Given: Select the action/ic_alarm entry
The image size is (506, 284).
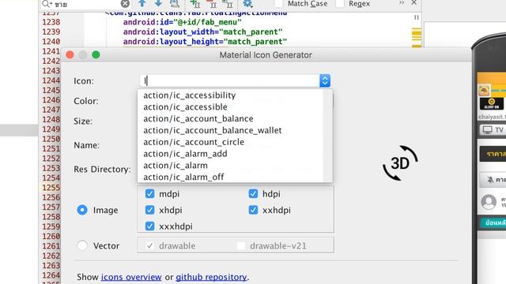Looking at the screenshot, I should click(x=176, y=165).
